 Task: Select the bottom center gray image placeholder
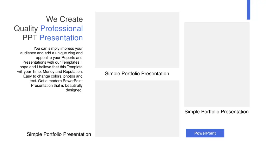tap(137, 108)
